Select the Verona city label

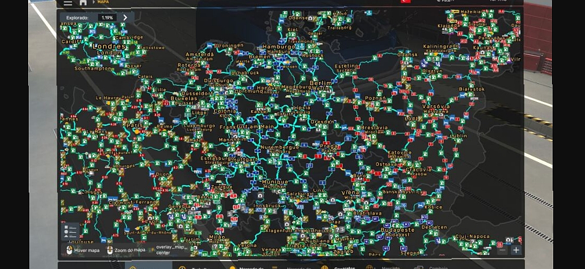click(247, 246)
